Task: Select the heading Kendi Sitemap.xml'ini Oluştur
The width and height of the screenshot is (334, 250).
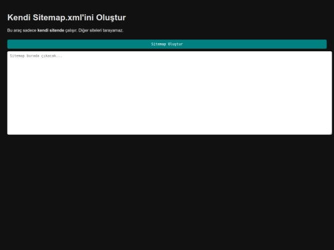Action: point(66,17)
